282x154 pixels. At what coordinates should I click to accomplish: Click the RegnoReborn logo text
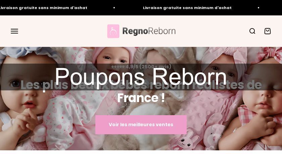tap(149, 31)
